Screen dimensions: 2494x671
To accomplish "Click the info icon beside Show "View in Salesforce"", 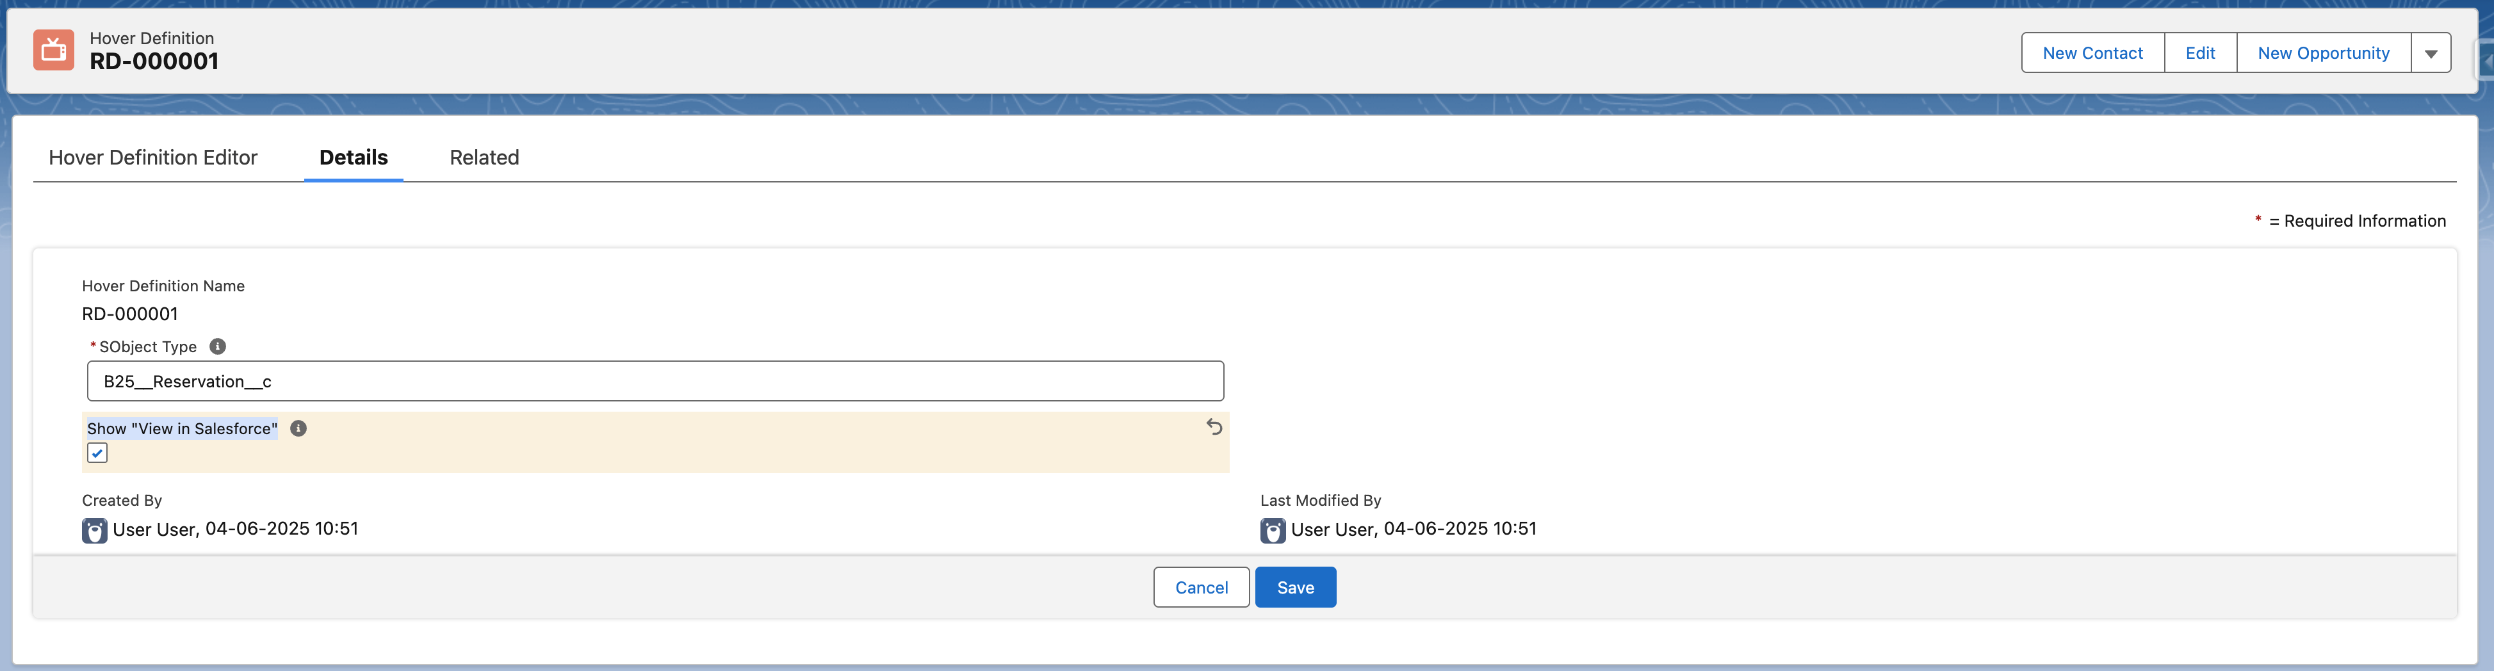I will tap(298, 428).
